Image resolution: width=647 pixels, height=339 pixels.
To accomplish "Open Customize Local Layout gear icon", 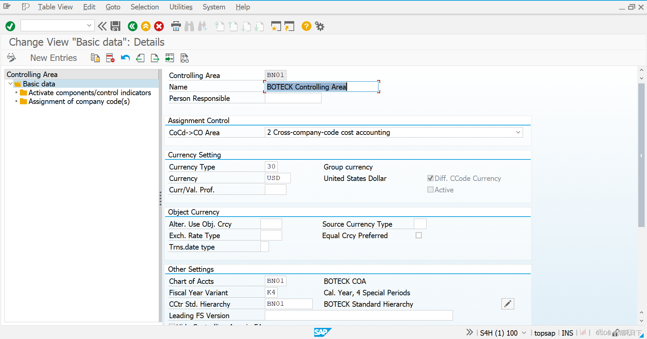I will 319,26.
